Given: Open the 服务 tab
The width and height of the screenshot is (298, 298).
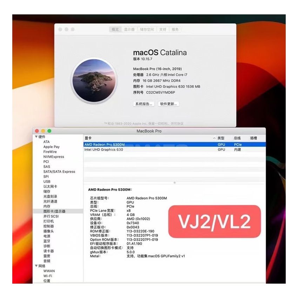Looking at the screenshot, I should [175, 29].
